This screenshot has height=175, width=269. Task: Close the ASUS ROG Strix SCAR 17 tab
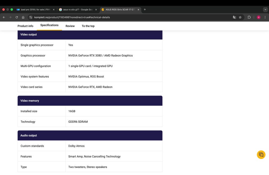[138, 10]
